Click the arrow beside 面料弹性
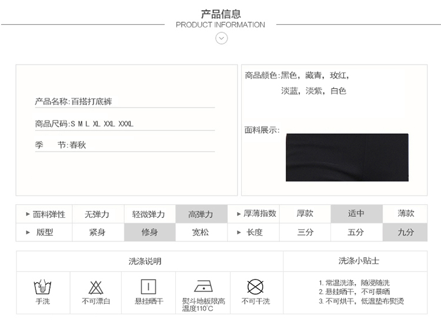 tap(28, 214)
